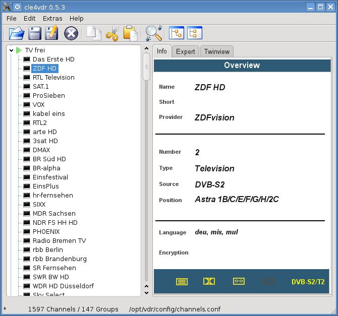This screenshot has height=316, width=338.
Task: Click the scissors cut icon
Action: coord(112,33)
